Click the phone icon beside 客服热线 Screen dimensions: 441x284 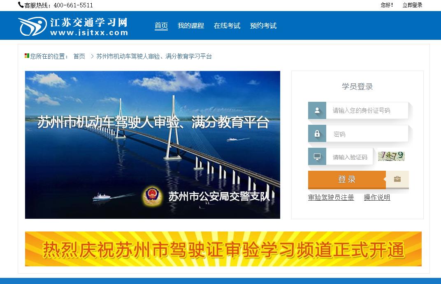(21, 5)
